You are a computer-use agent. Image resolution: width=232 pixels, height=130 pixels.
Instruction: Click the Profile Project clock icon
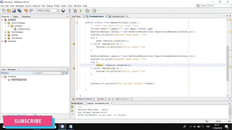(94, 10)
